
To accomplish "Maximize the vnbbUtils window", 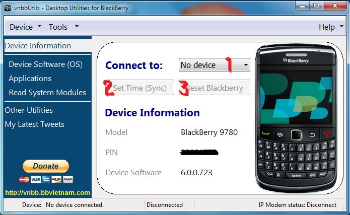I will pyautogui.click(x=316, y=6).
